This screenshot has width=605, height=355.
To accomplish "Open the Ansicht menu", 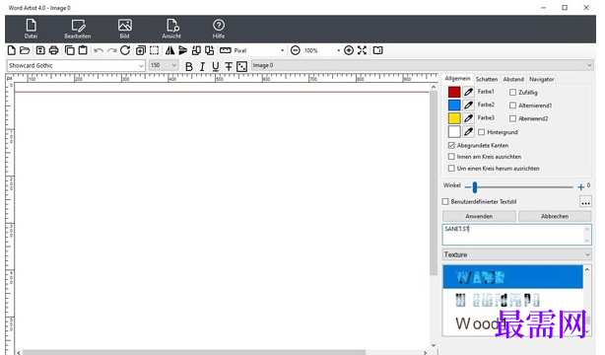I will pos(171,29).
